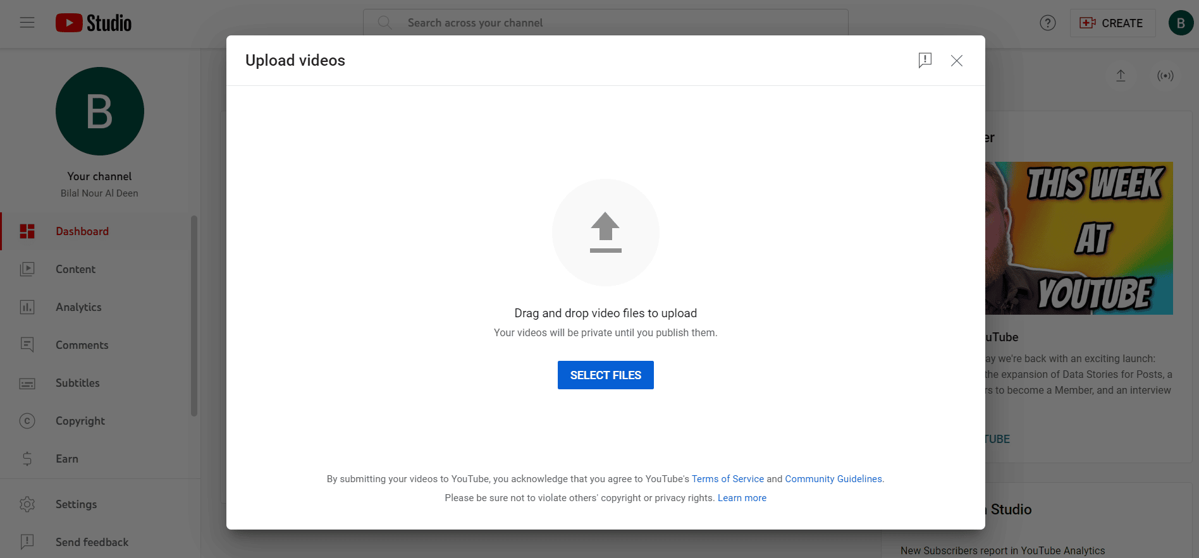The image size is (1199, 558).
Task: Open Comments in the sidebar
Action: 95,345
